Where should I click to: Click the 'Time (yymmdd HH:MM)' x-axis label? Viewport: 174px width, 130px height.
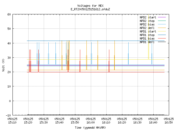90,128
